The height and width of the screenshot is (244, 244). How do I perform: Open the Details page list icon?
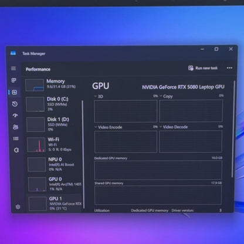click(16, 138)
